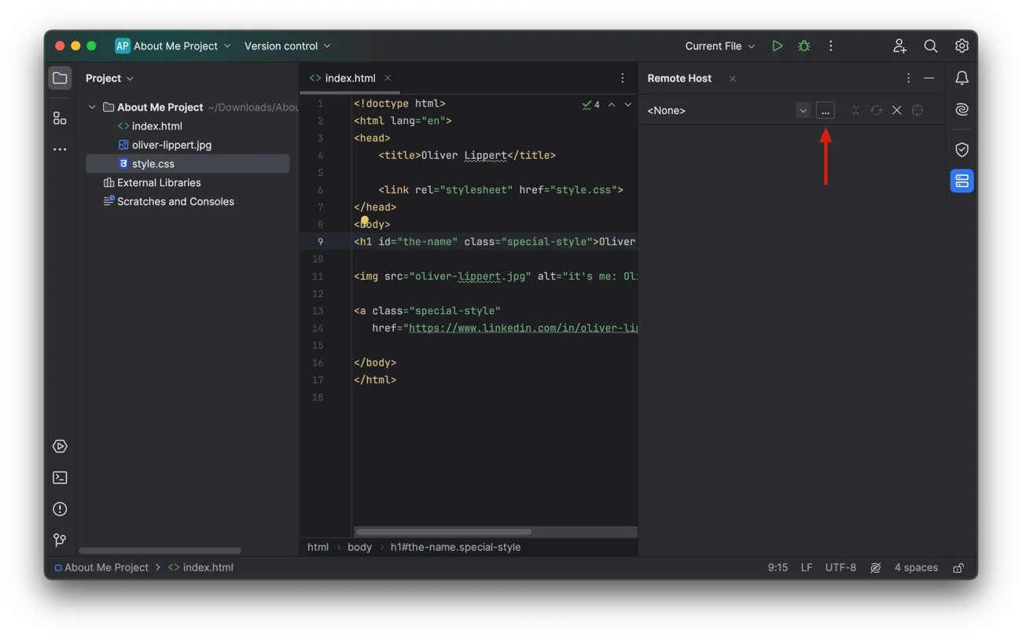1022x638 pixels.
Task: Click body breadcrumb in editor
Action: 359,547
